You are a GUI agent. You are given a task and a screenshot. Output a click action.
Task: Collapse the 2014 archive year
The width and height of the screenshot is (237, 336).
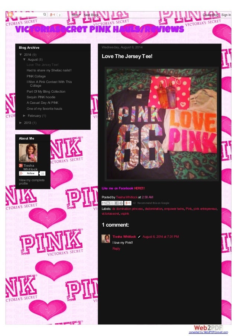[20, 55]
